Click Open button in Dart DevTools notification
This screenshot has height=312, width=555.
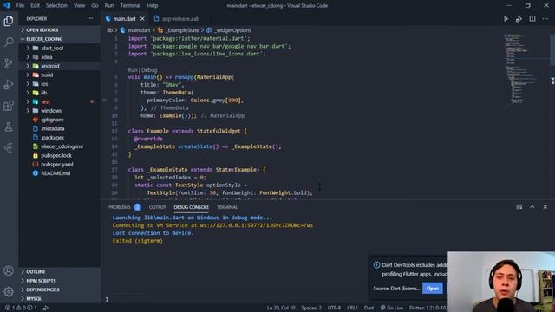(432, 289)
